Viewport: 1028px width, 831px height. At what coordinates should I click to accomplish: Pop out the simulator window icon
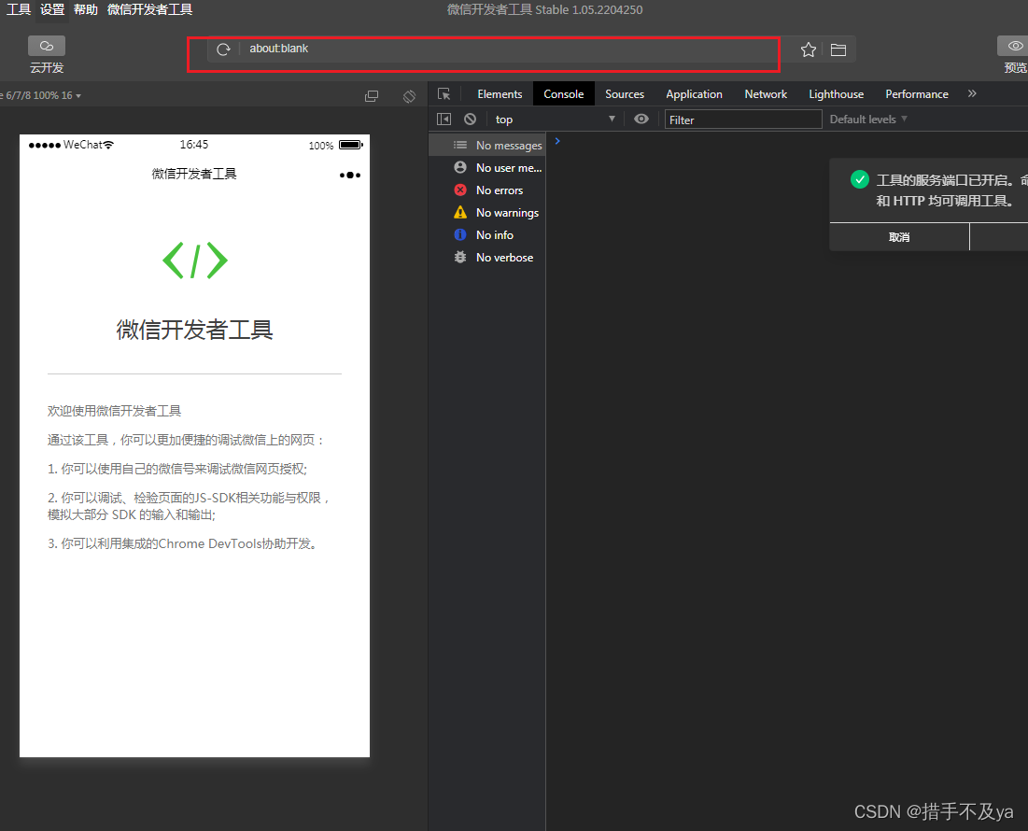[372, 96]
